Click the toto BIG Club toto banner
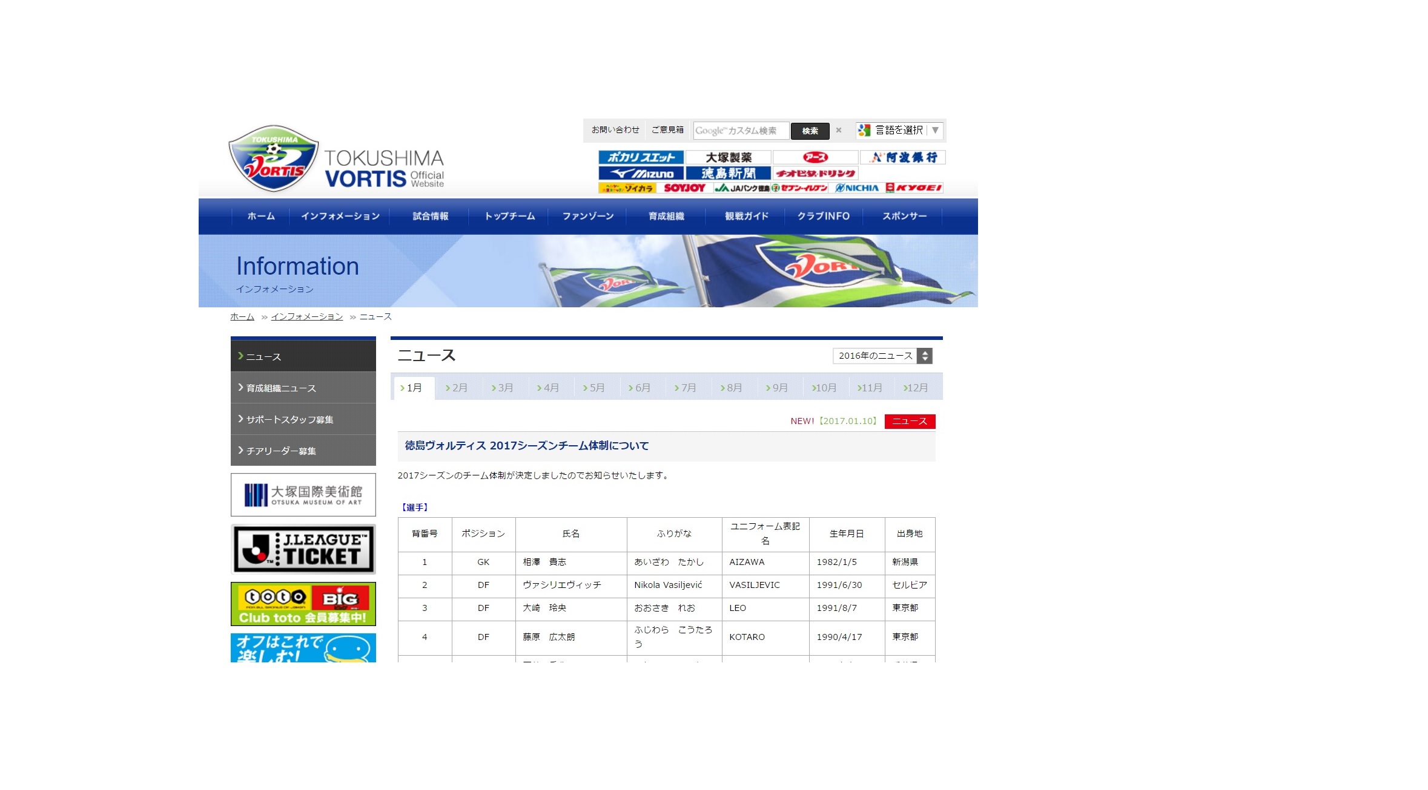The height and width of the screenshot is (790, 1428). click(303, 604)
